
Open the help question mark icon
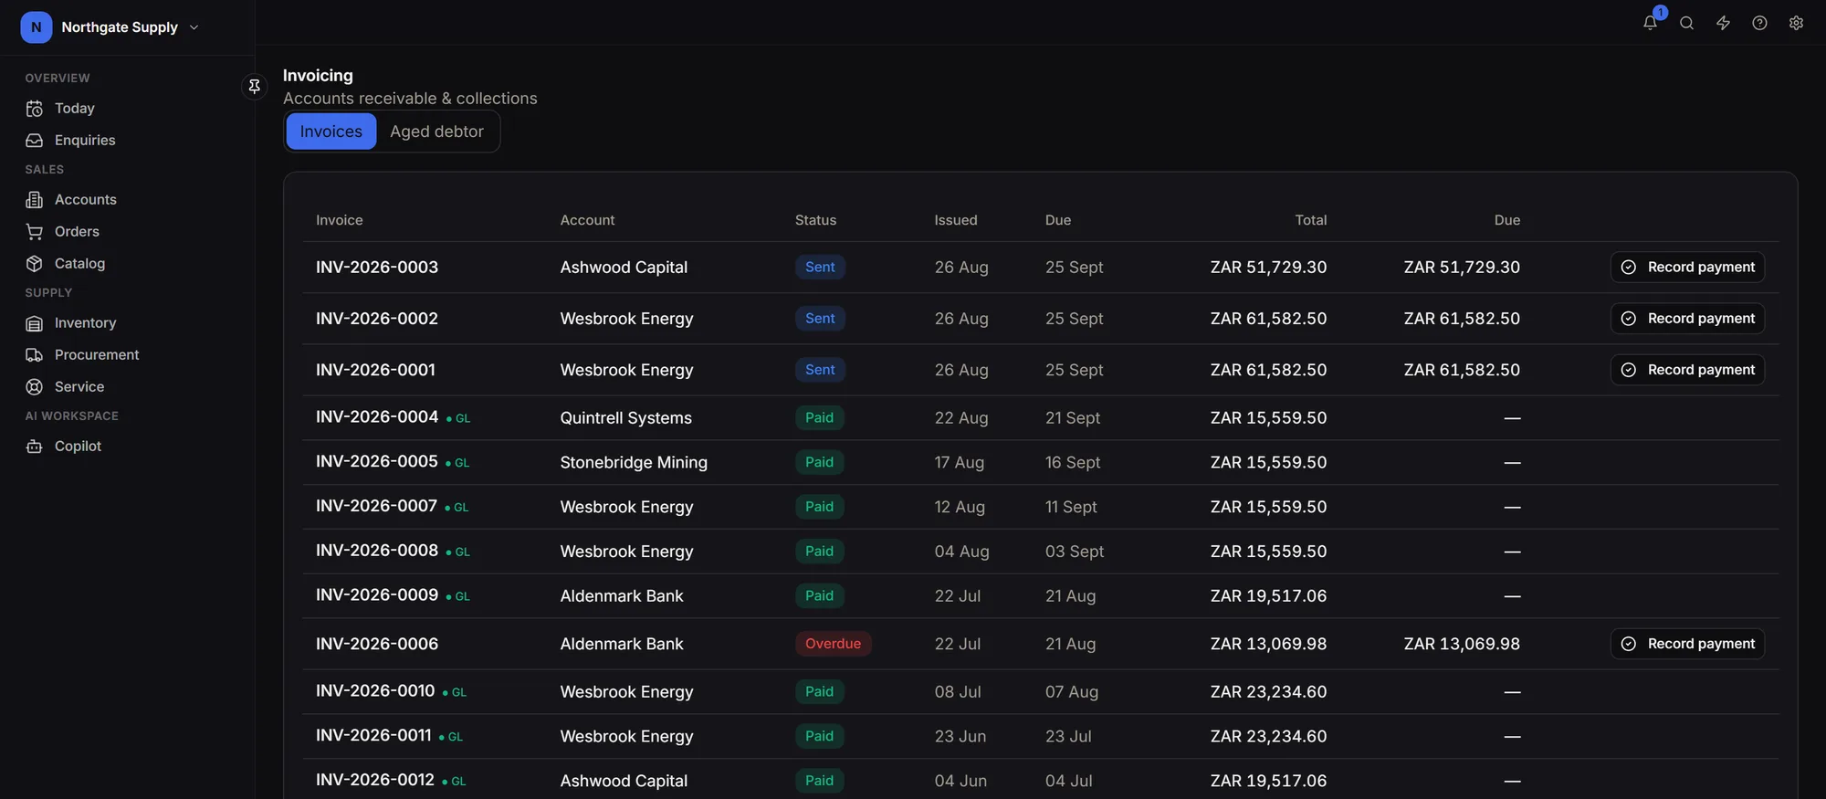point(1759,23)
